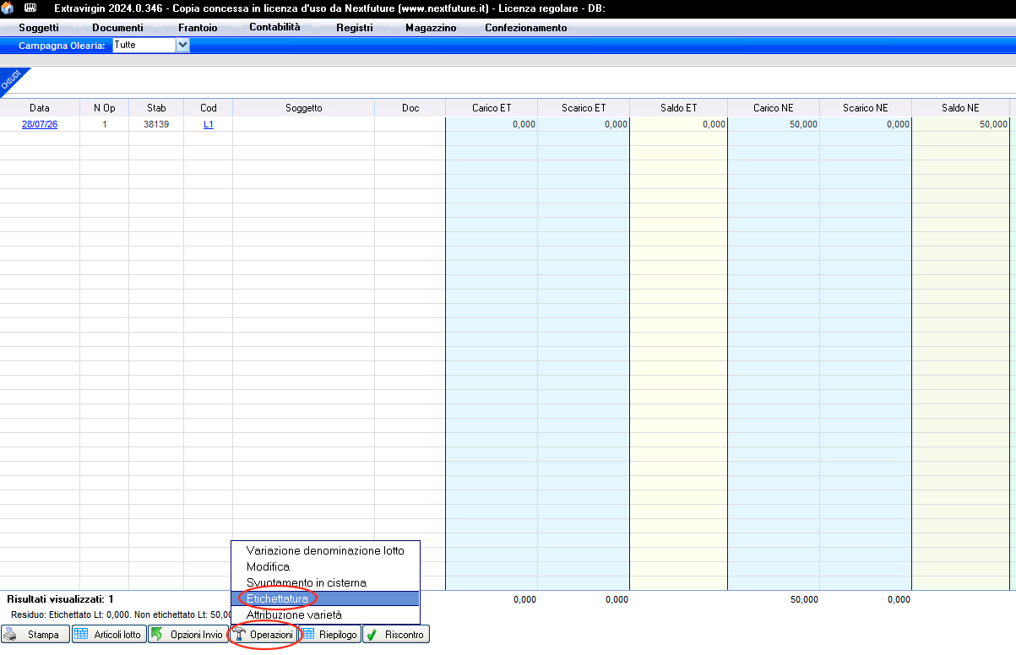Screen dimensions: 1016x655
Task: Open the date link 28/07/26
Action: tap(40, 124)
